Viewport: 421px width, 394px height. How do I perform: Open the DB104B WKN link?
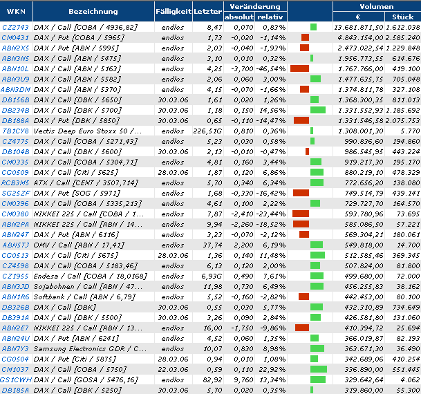[x=16, y=151]
